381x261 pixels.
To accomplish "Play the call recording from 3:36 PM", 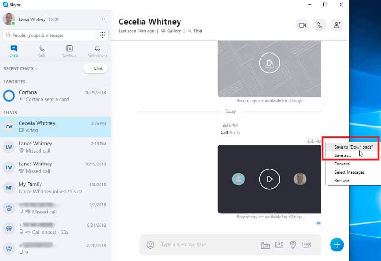I will [x=269, y=179].
